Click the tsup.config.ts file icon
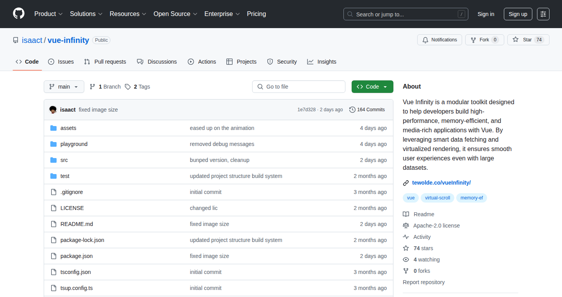Screen dimensions: 562x297 [x=53, y=288]
